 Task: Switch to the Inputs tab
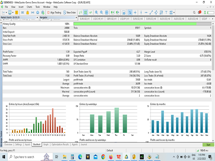[28, 145]
